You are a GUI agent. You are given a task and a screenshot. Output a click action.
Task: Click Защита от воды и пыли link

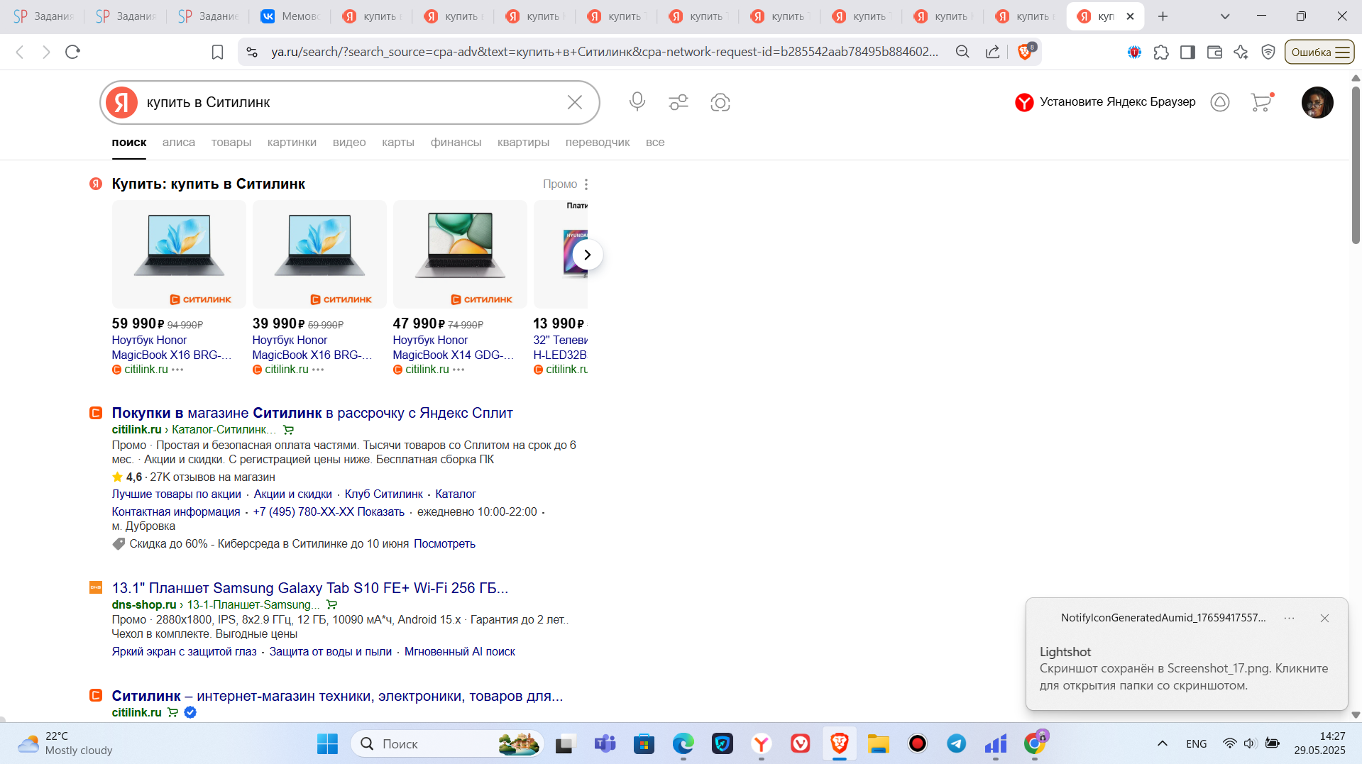pyautogui.click(x=331, y=651)
